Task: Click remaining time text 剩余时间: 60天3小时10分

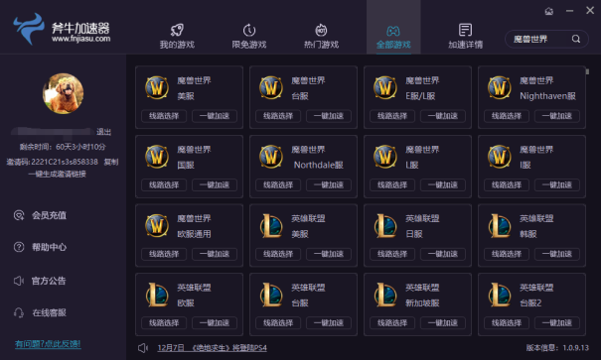Action: tap(63, 147)
